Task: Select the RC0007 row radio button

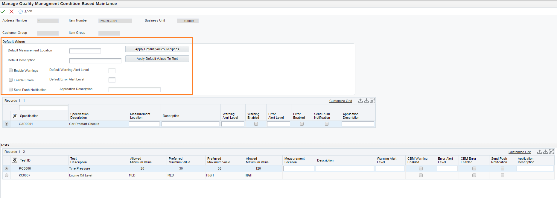Action: pyautogui.click(x=7, y=175)
